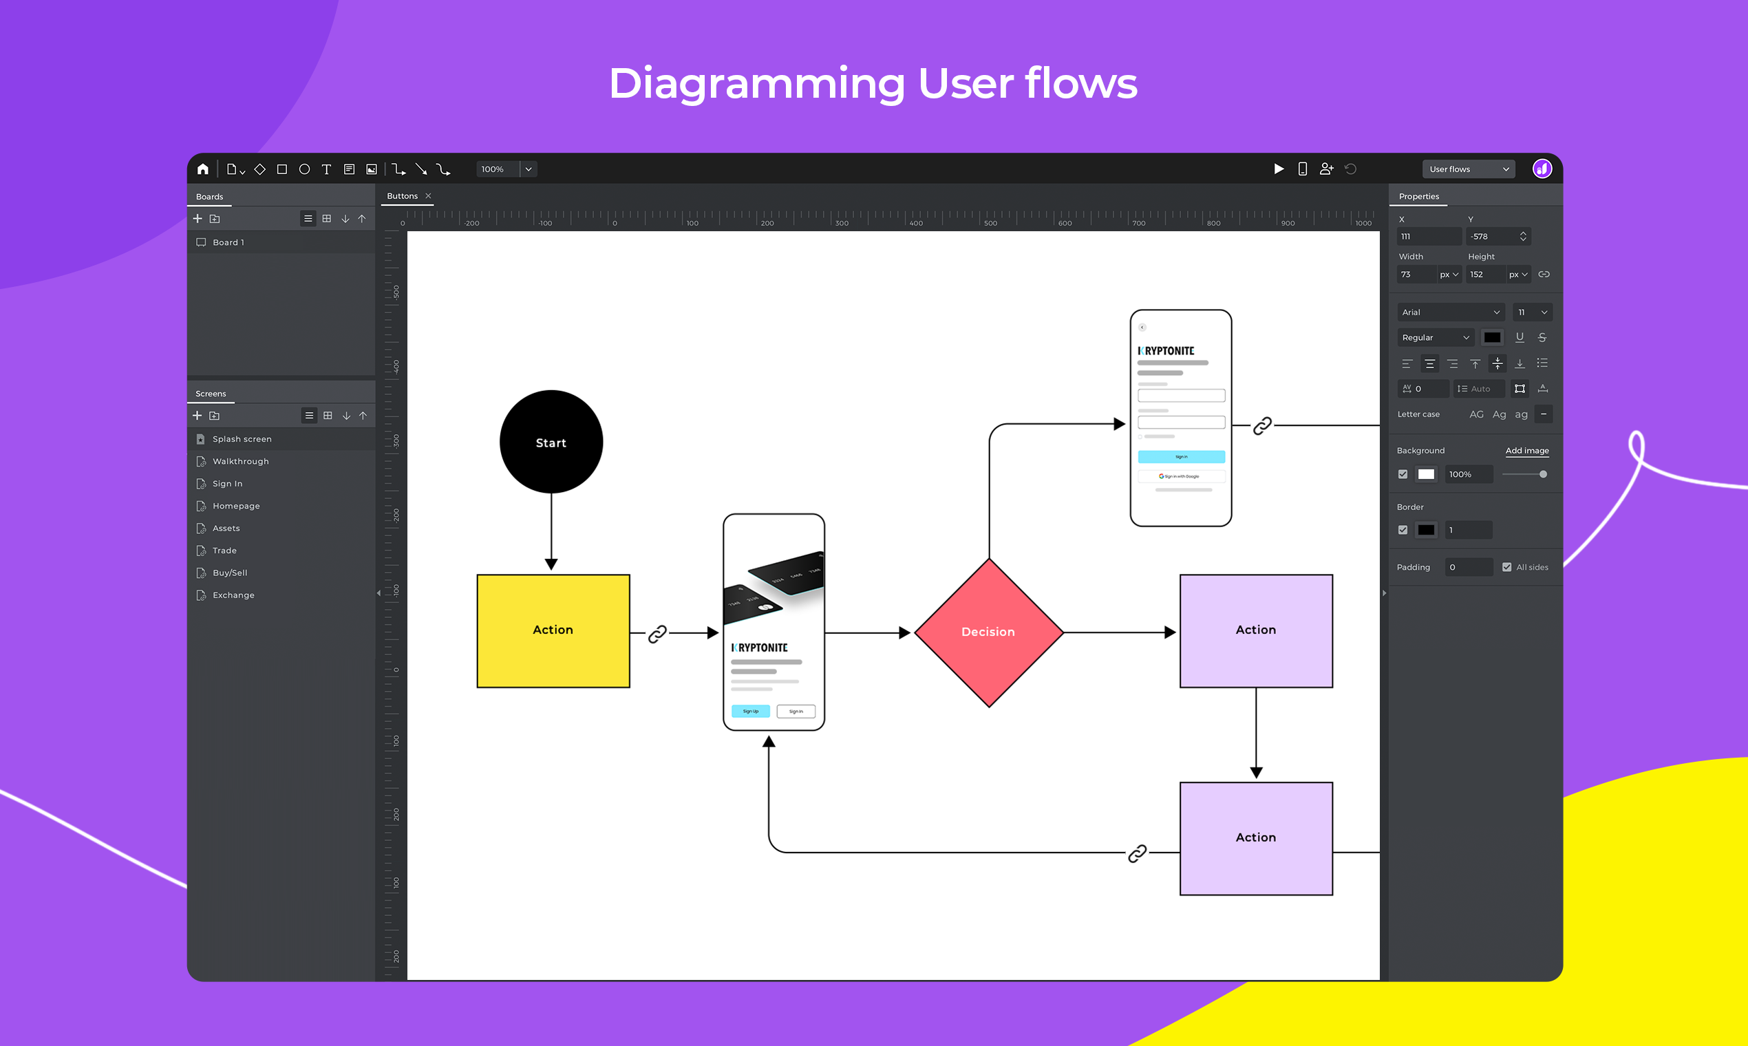Click the Sign In screen in sidebar
The width and height of the screenshot is (1748, 1046).
(x=228, y=483)
